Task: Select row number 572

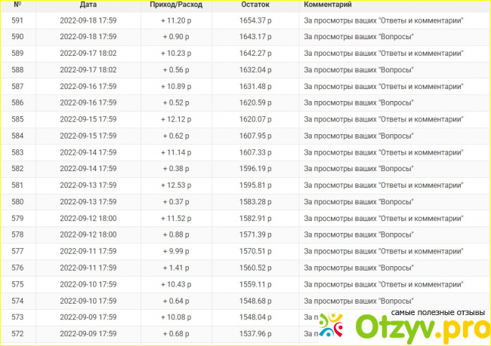Action: tap(17, 333)
